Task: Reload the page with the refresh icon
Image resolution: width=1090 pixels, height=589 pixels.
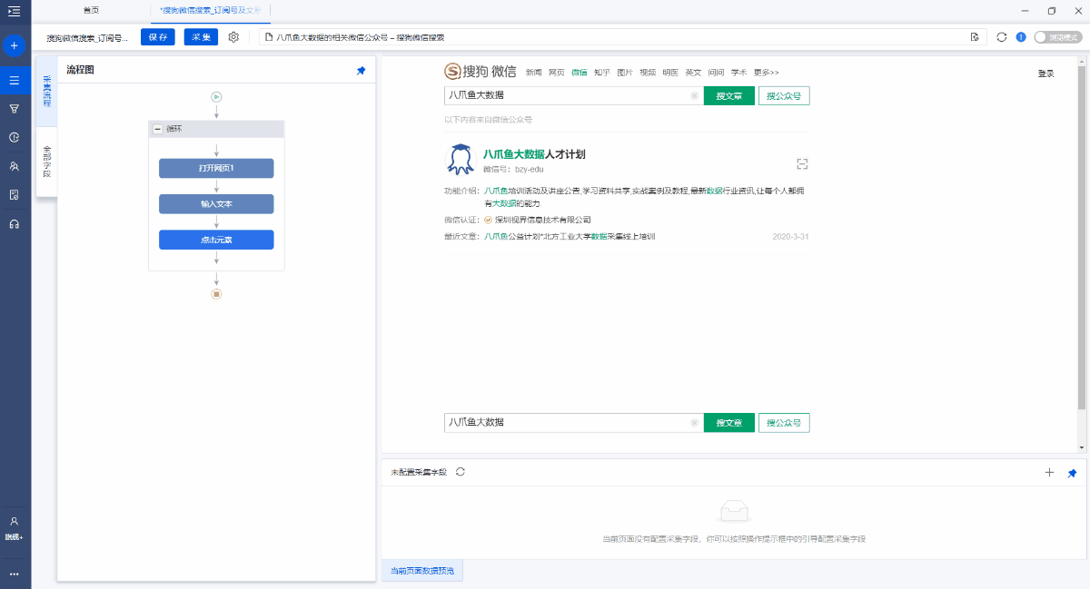Action: 1002,37
